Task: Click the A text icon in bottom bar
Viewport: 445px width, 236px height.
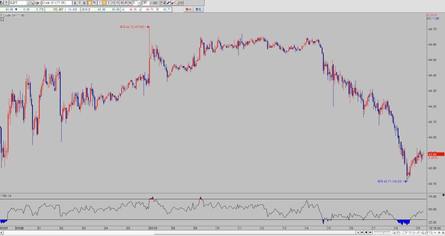Action: click(x=443, y=232)
